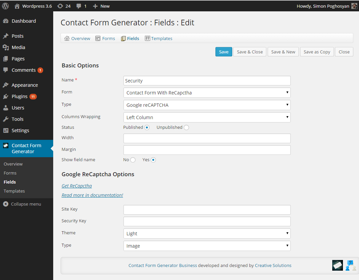Click the user avatar in the top right
Screen dimensions: 359x280
tap(354, 6)
